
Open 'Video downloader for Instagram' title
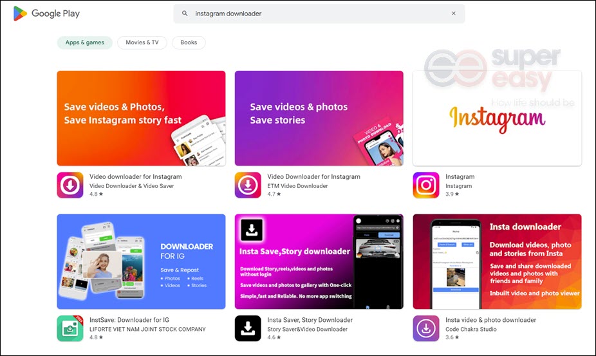click(136, 177)
